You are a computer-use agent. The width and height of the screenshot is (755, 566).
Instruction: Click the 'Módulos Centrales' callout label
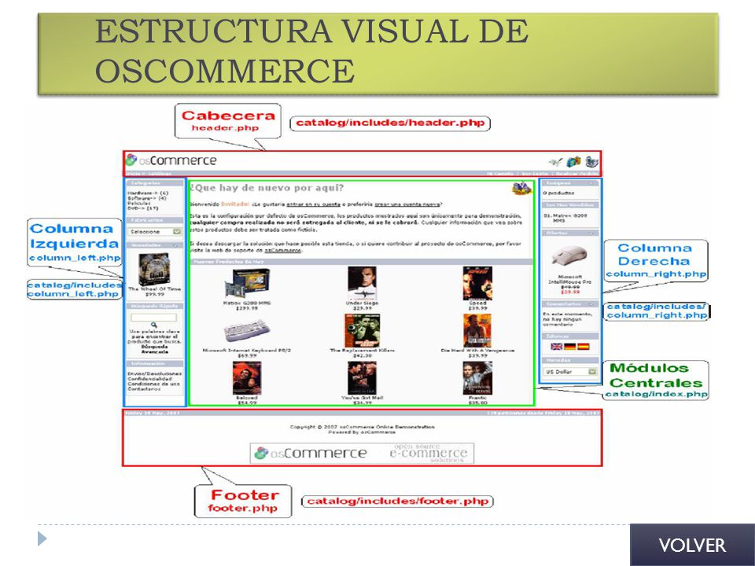tap(656, 380)
